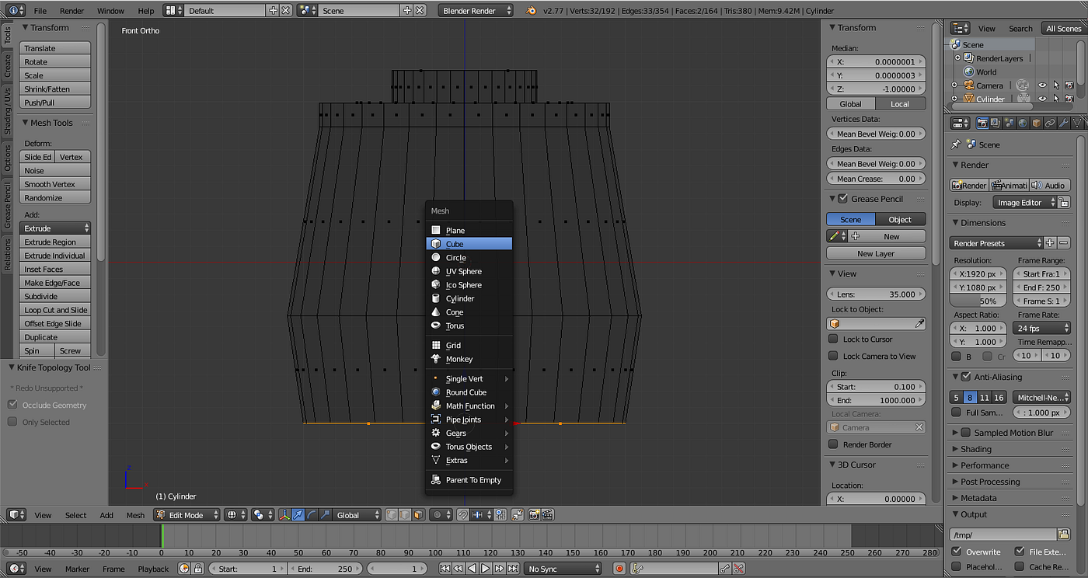Open the Object properties tab cube icon
The width and height of the screenshot is (1088, 578).
1037,123
